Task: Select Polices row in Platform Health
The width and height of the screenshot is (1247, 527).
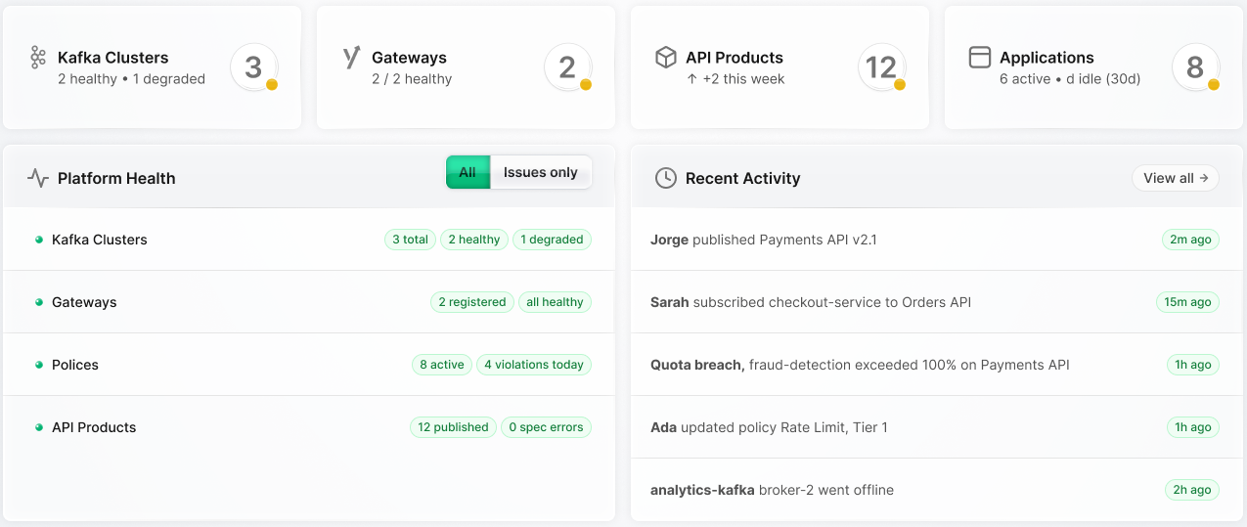Action: point(309,365)
